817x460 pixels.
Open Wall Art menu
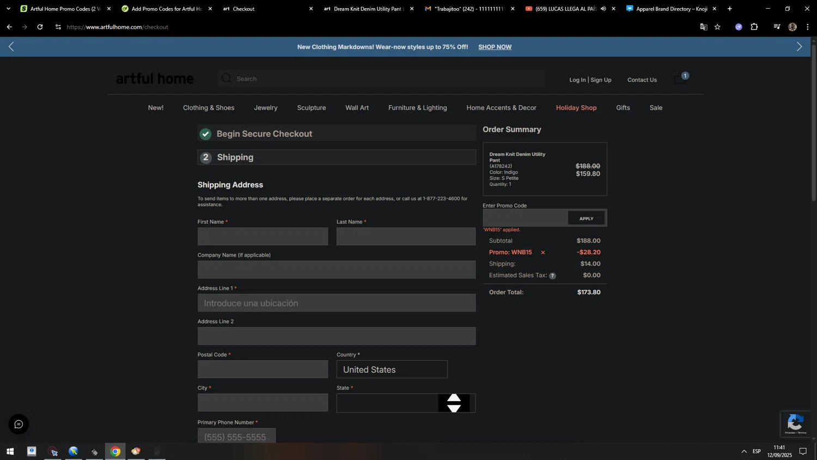point(357,108)
